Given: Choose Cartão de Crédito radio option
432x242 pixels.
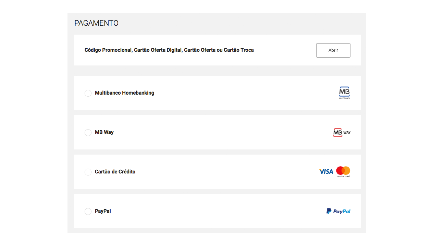Looking at the screenshot, I should point(88,172).
